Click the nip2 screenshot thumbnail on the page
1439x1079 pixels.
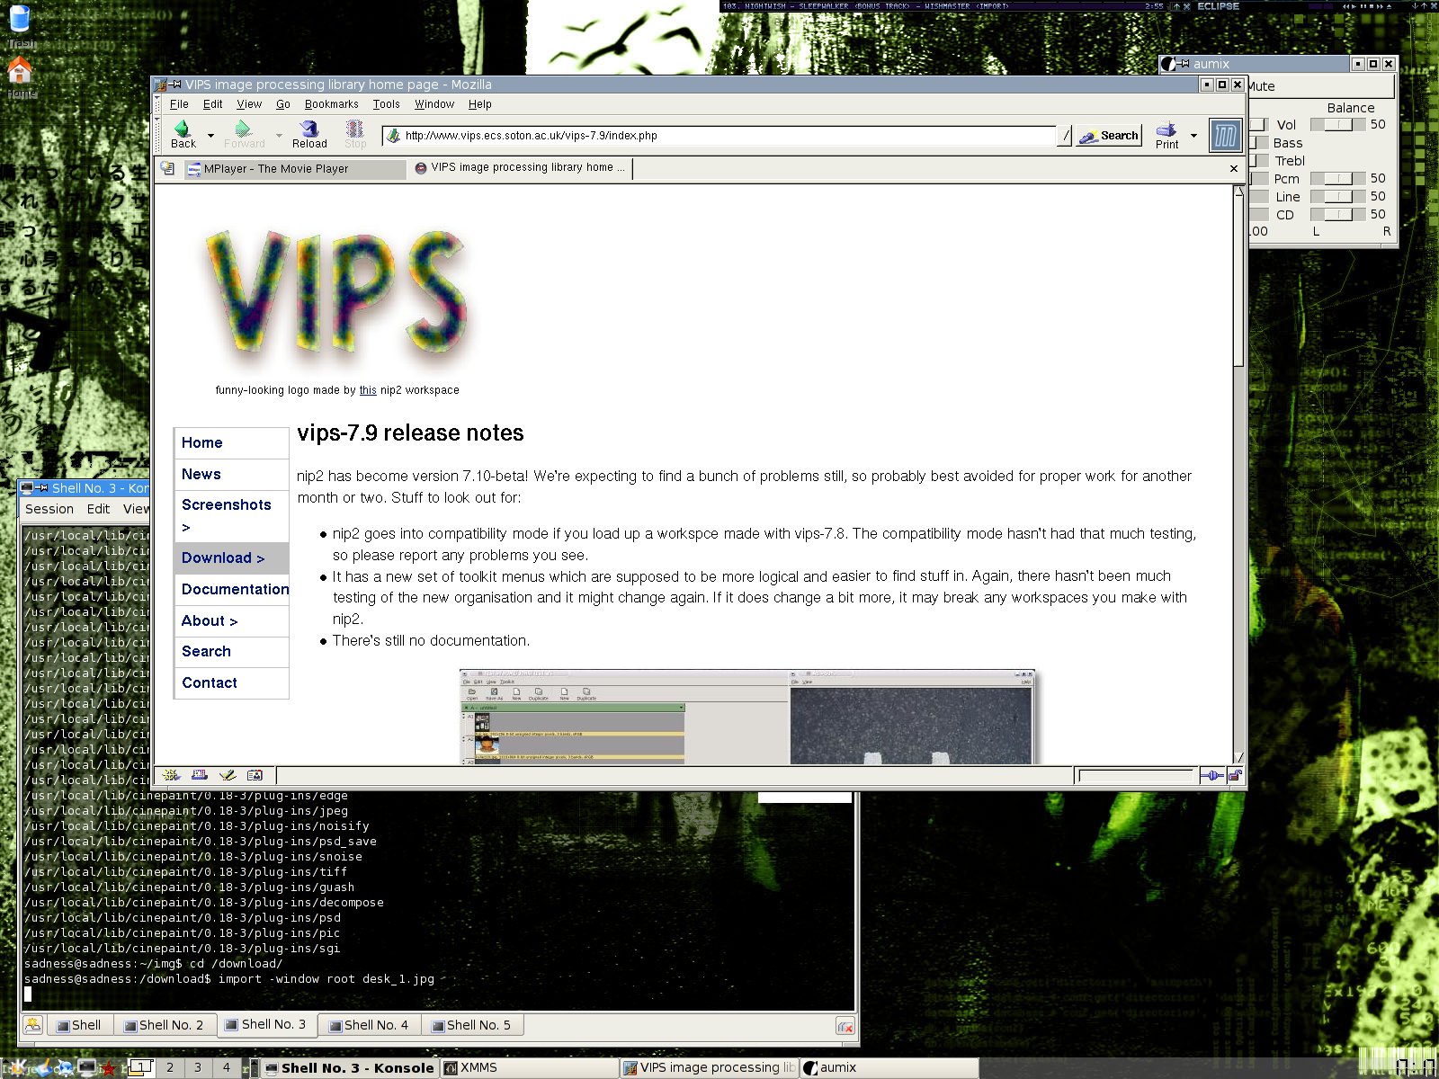(x=747, y=717)
